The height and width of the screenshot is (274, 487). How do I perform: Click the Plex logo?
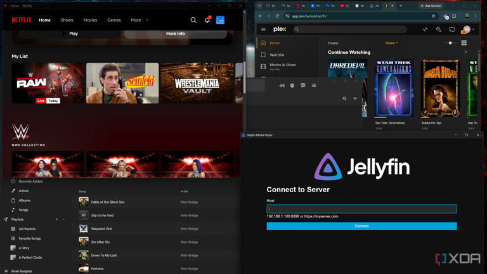tap(280, 29)
